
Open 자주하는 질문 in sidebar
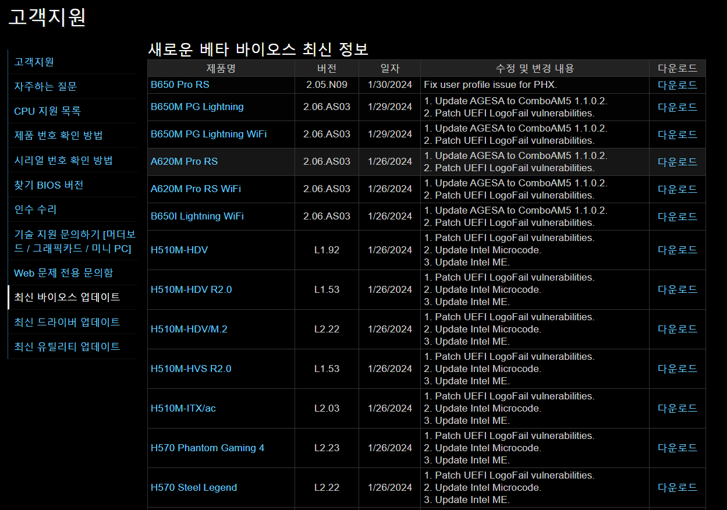pos(45,86)
